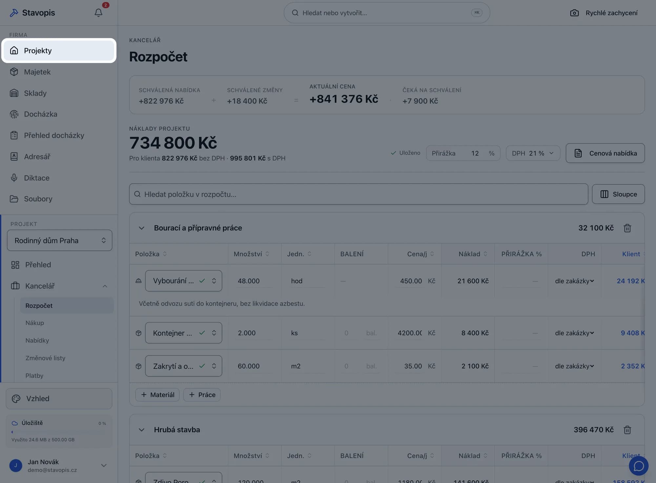The height and width of the screenshot is (483, 656).
Task: Open Přehled docházky page
Action: pos(59,135)
